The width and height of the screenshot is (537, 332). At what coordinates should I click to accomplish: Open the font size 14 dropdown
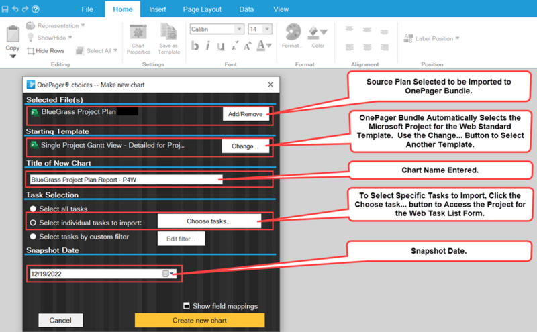[267, 29]
